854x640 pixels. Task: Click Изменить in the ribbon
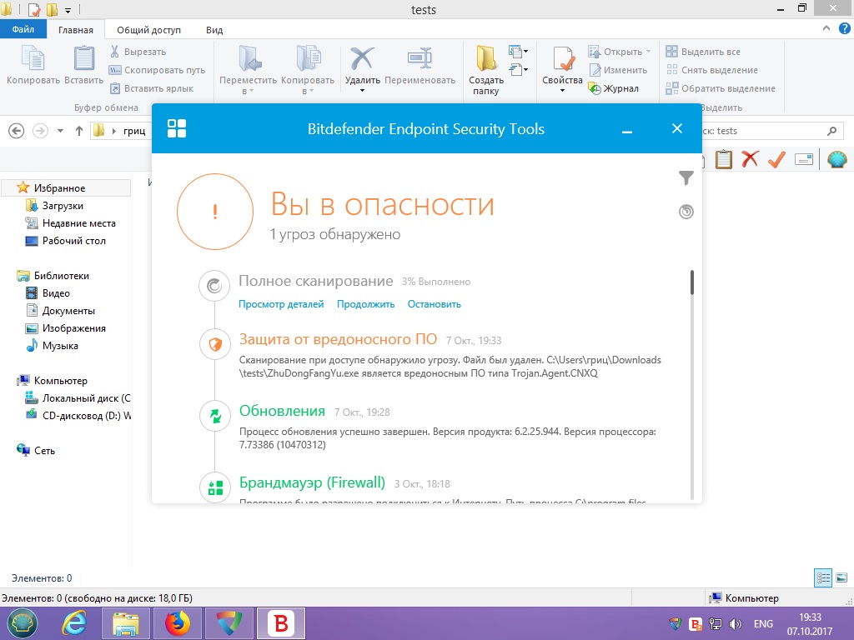618,70
